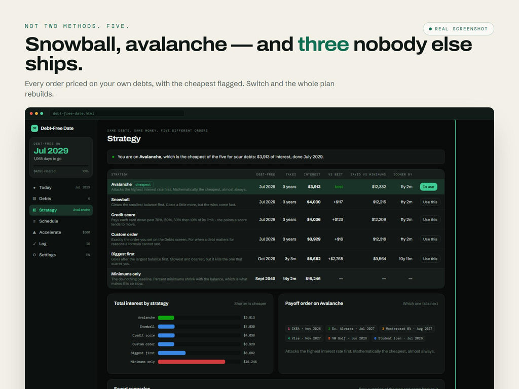
Task: Click the cheapest tag beside Avalanche
Action: [x=143, y=184]
